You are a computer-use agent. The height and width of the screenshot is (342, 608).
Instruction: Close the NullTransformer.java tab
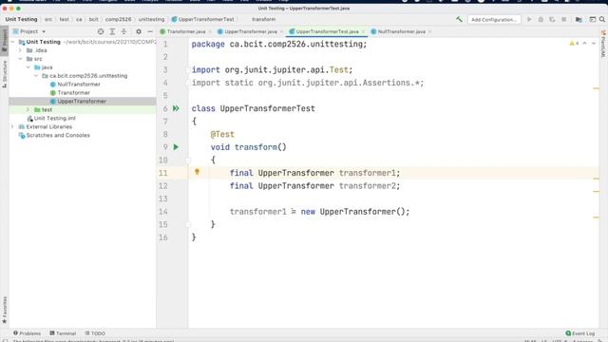(x=430, y=31)
